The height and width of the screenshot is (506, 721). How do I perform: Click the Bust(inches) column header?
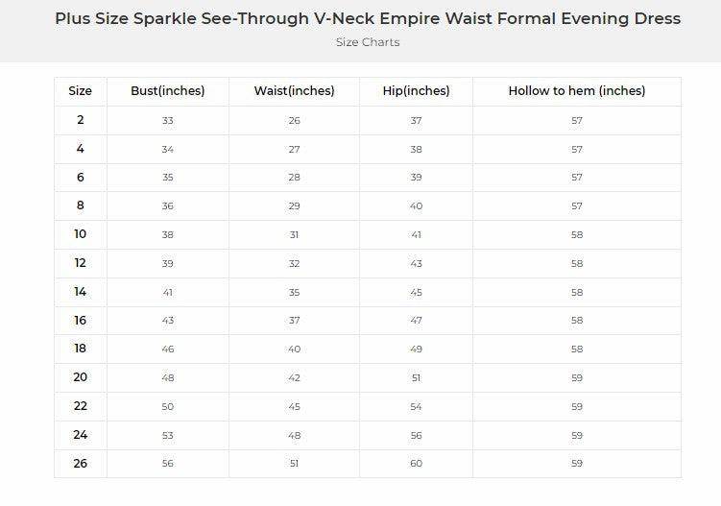(x=168, y=91)
